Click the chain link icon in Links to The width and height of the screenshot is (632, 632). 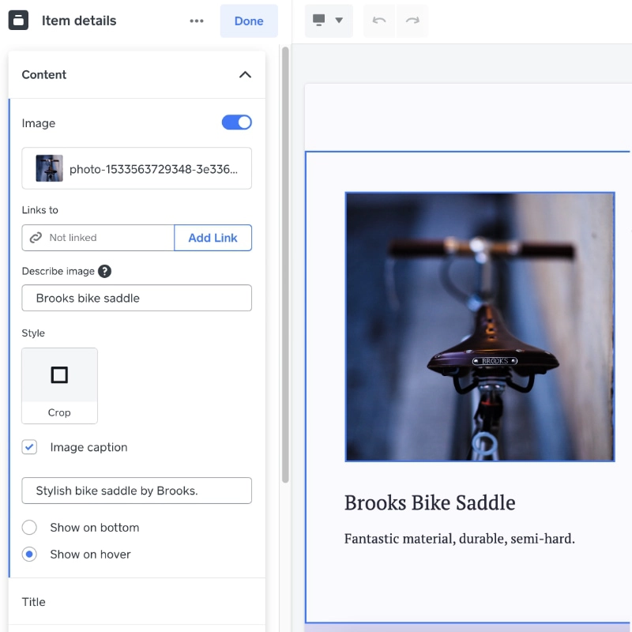pyautogui.click(x=36, y=238)
